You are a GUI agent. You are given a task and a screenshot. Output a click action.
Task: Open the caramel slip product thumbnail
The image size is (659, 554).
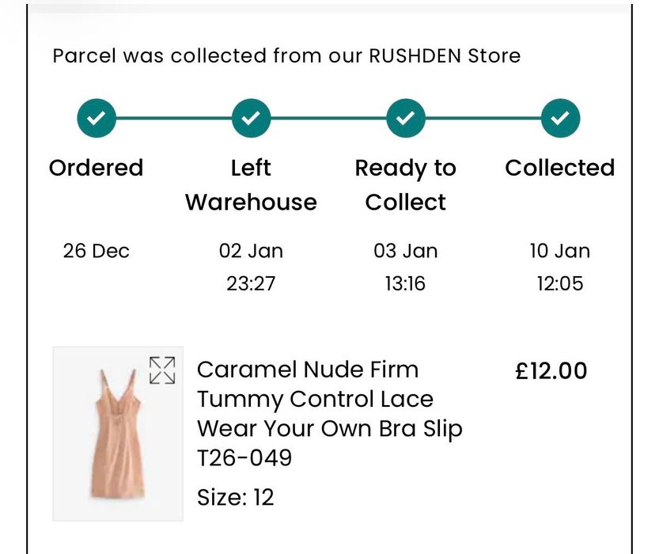(117, 434)
